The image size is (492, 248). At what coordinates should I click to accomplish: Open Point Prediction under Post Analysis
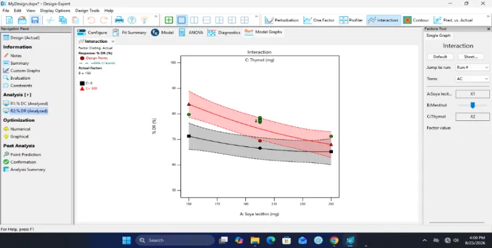click(x=22, y=154)
